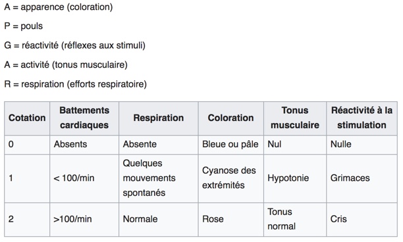Screen dimensions: 403x242
Task: Click the line R = respiration
Action: [x=75, y=84]
